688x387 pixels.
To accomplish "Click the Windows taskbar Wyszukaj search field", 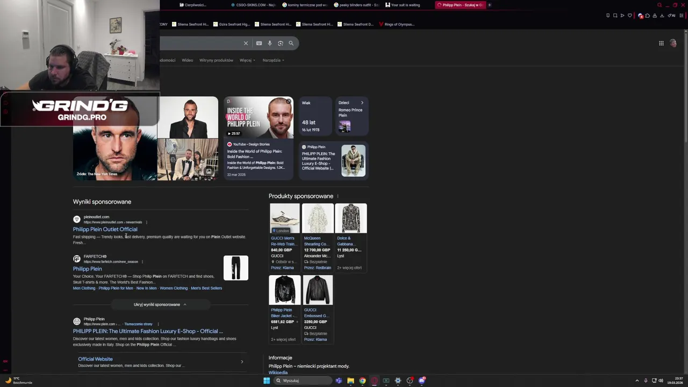I will pyautogui.click(x=302, y=381).
